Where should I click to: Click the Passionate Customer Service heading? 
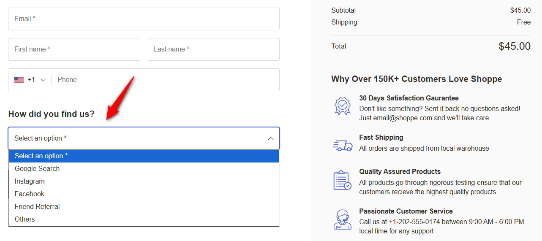pyautogui.click(x=406, y=211)
